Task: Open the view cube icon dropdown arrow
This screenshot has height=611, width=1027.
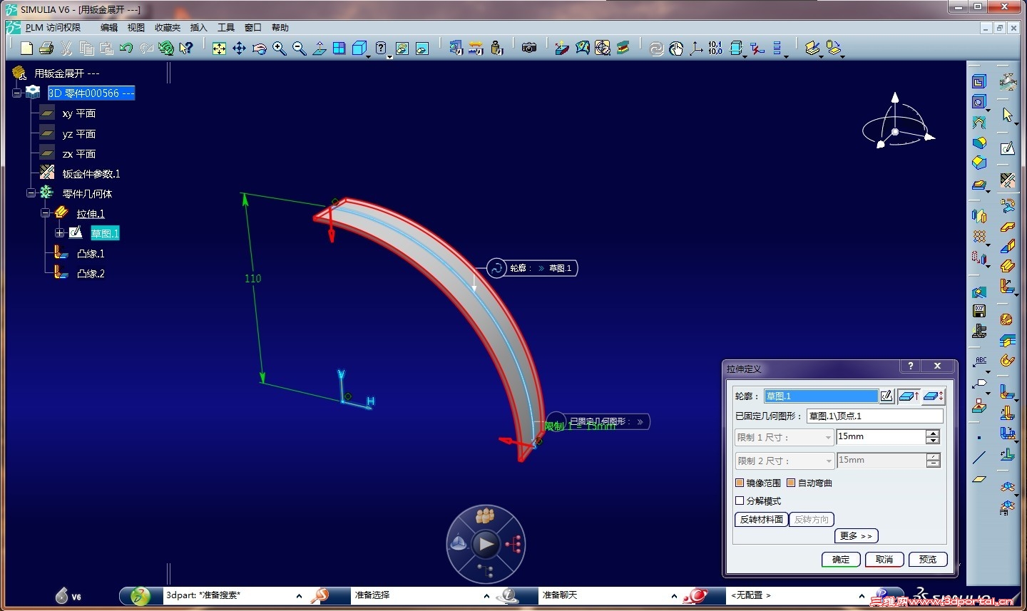Action: coord(368,56)
